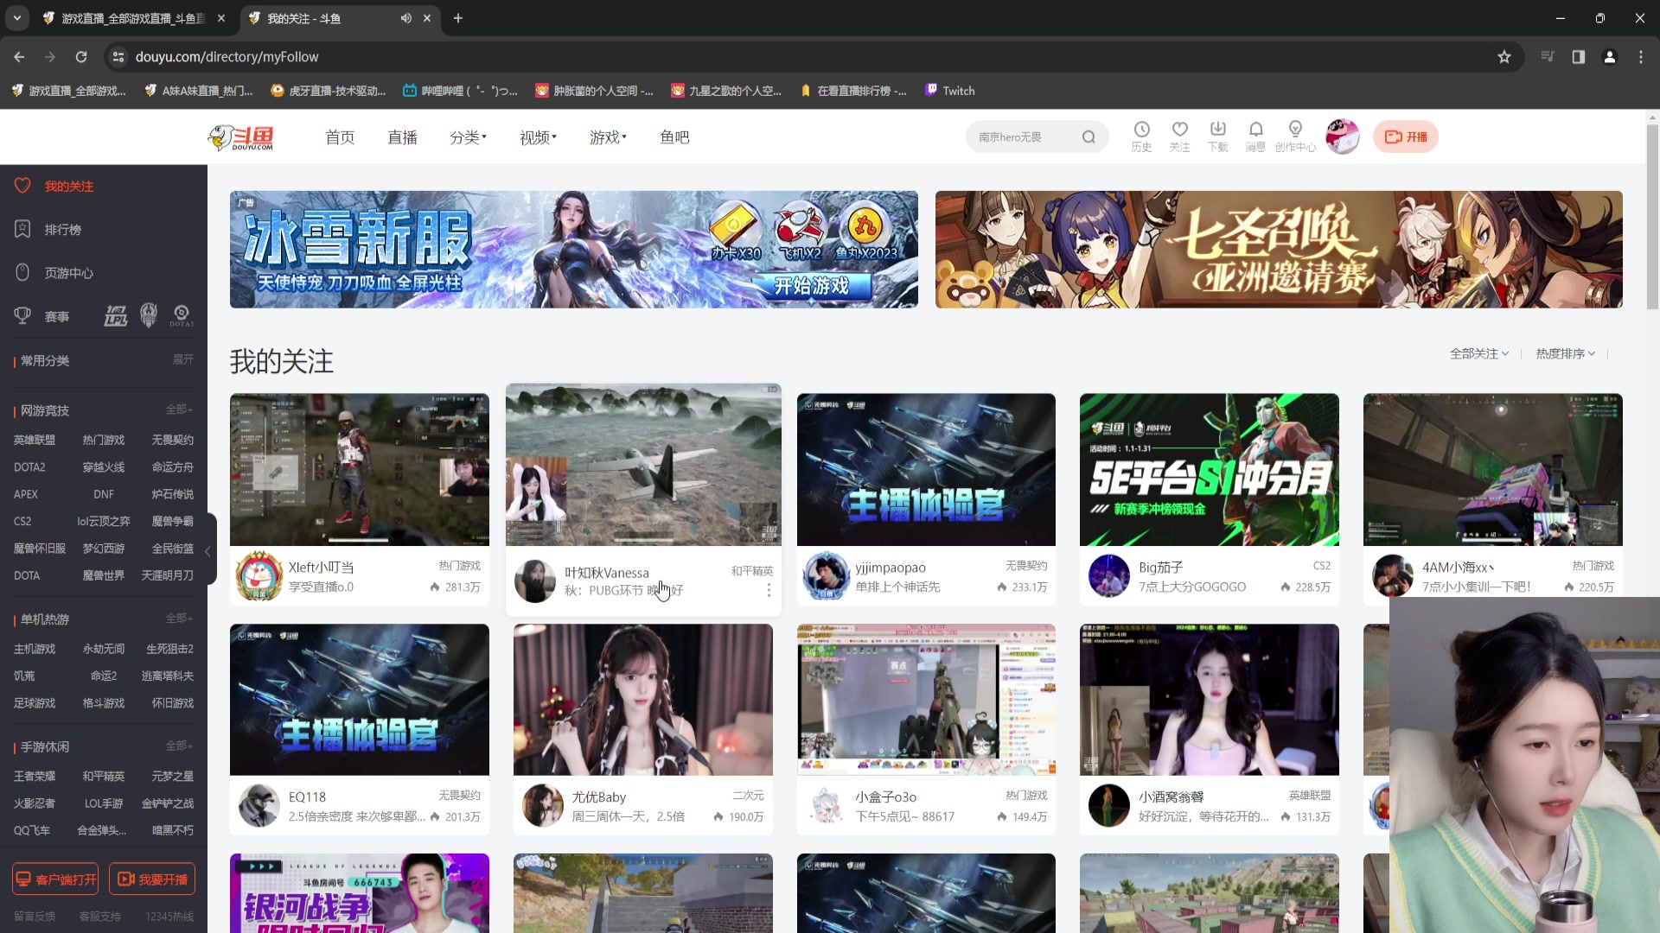Image resolution: width=1660 pixels, height=933 pixels.
Task: Expand the 游戏 dropdown menu
Action: 608,137
